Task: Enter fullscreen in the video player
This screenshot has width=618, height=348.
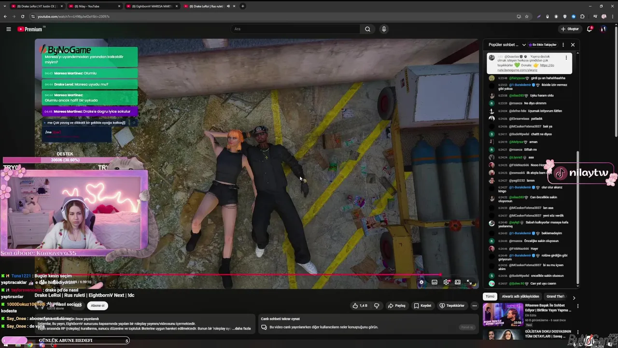Action: [x=469, y=282]
